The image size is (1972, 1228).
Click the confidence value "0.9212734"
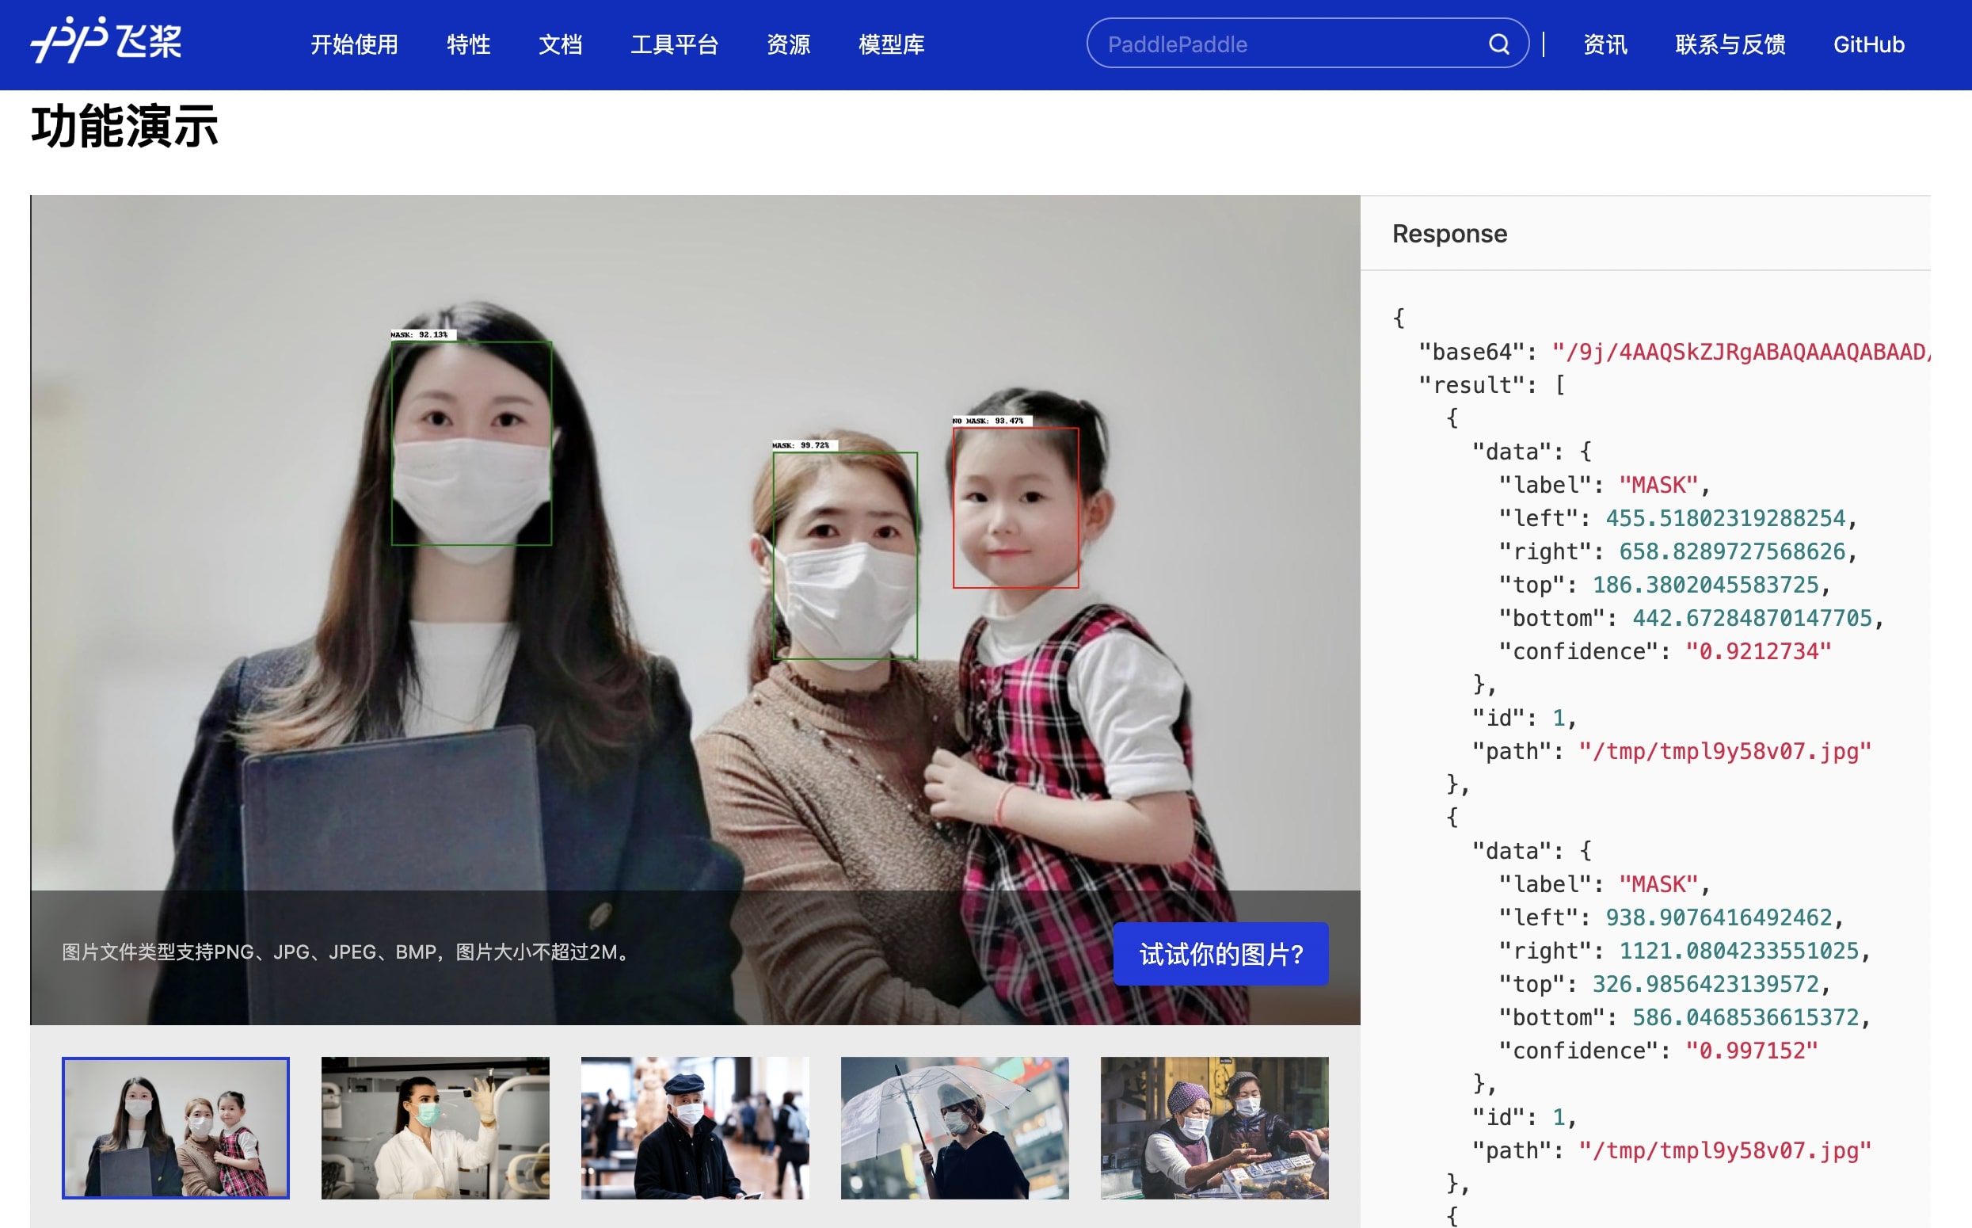1758,651
